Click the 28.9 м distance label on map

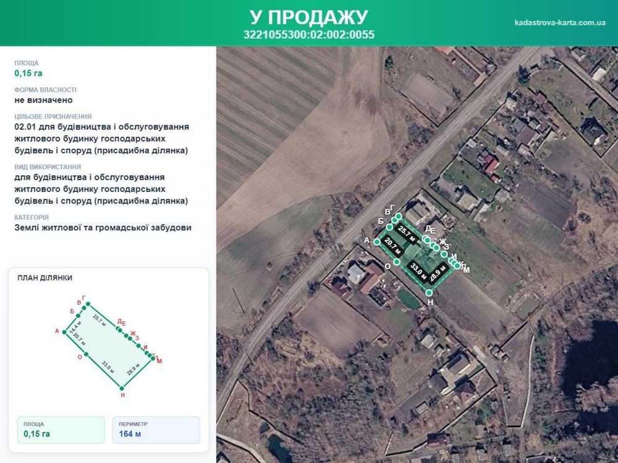coord(439,273)
